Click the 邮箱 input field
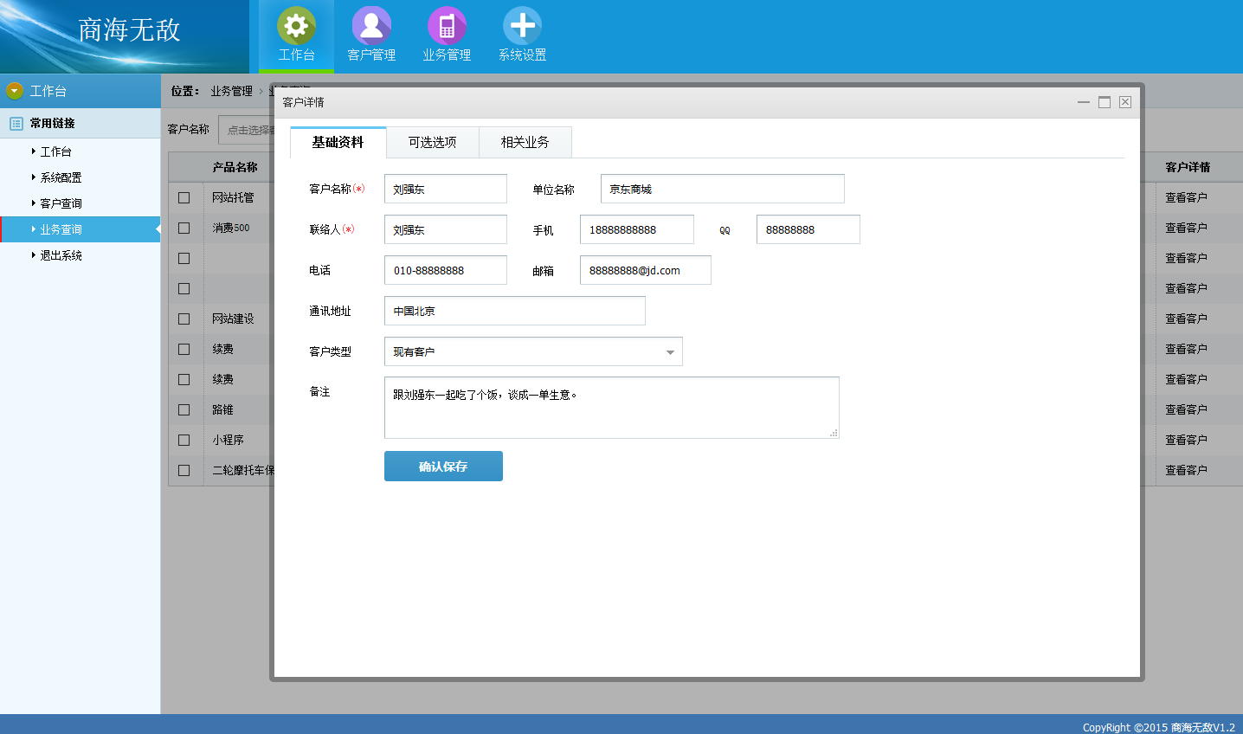 [x=645, y=270]
